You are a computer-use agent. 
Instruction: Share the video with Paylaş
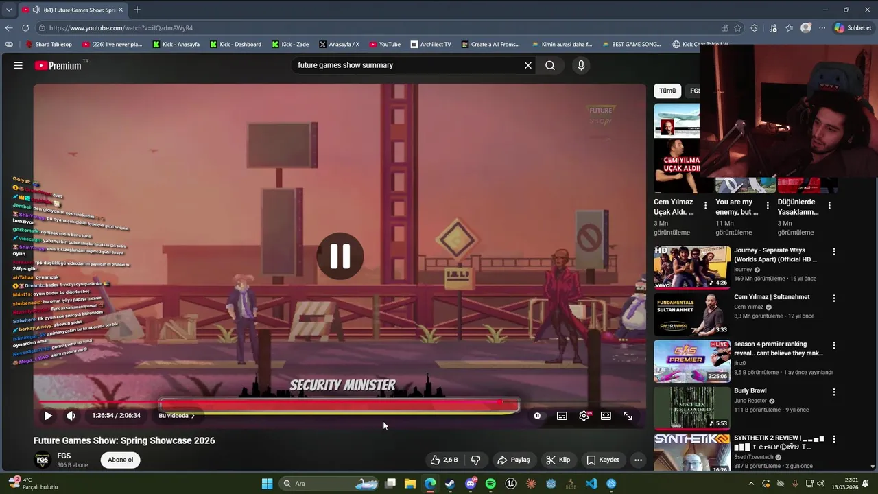(x=514, y=460)
